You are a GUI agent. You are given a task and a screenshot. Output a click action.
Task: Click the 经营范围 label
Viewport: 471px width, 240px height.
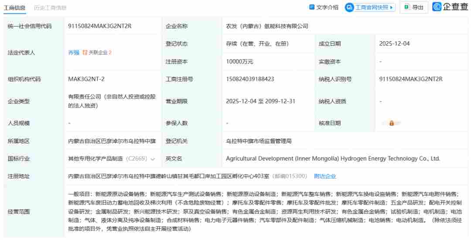(19, 212)
